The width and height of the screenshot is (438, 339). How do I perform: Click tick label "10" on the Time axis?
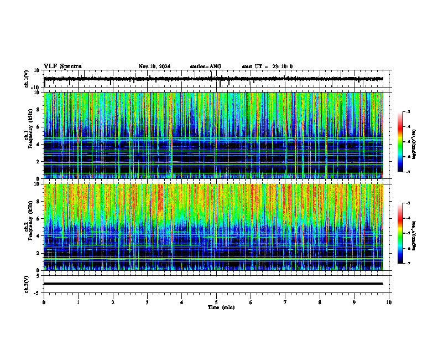(389, 302)
